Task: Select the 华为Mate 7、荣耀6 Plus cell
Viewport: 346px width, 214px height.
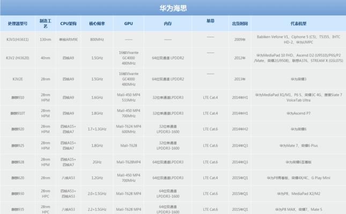Action: [x=298, y=146]
